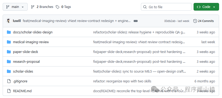
Task: Expand commit details via ellipsis button
Action: 136,21
